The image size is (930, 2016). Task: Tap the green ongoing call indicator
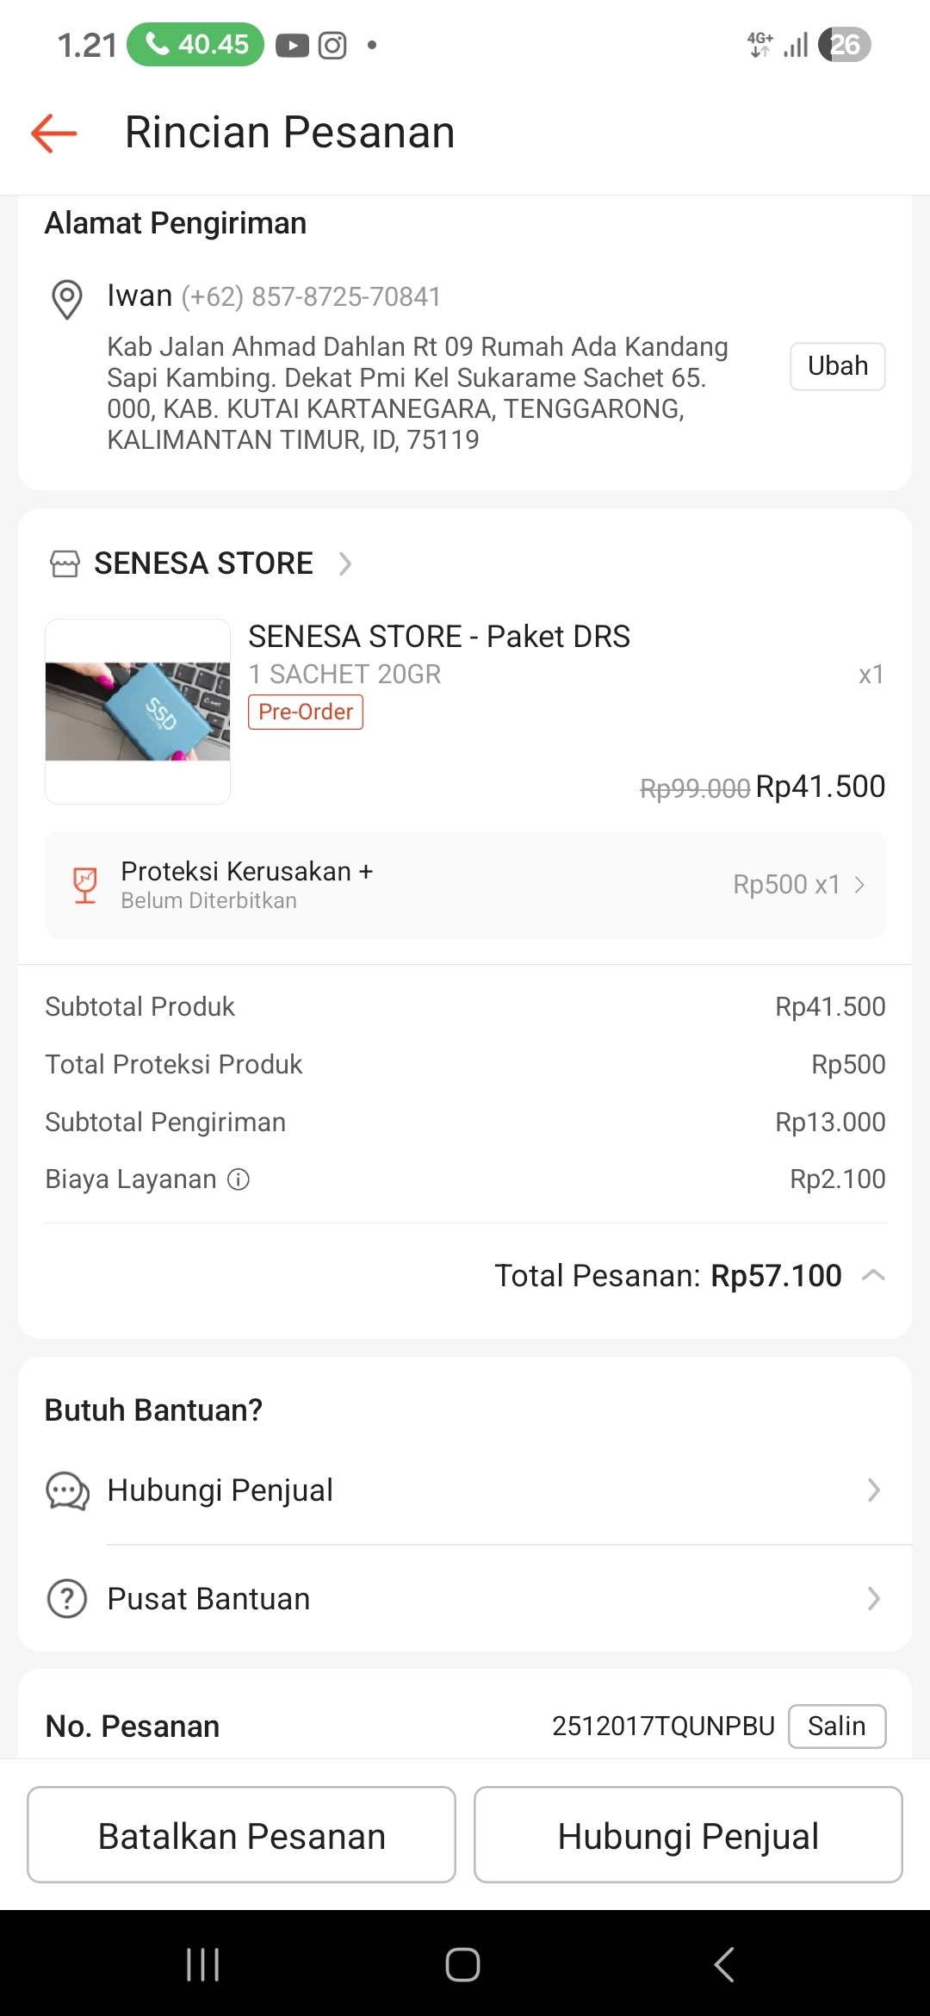[x=195, y=44]
